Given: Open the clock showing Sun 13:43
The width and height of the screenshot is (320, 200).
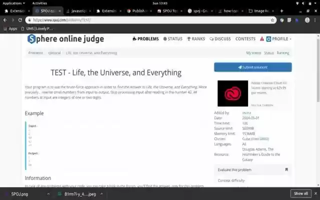Looking at the screenshot, I should pos(160,3).
